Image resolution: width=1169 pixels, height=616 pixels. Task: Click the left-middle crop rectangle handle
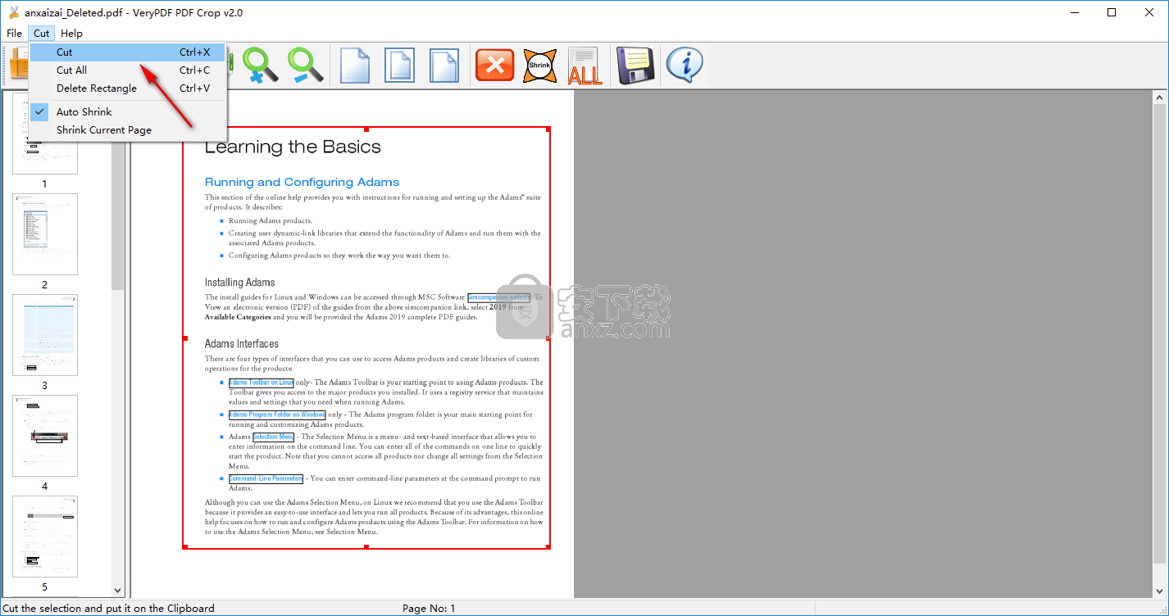(184, 337)
